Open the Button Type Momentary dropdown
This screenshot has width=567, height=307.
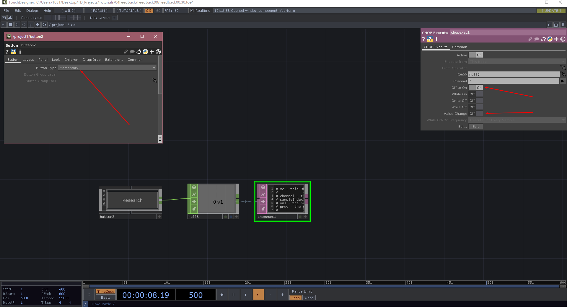[x=107, y=68]
